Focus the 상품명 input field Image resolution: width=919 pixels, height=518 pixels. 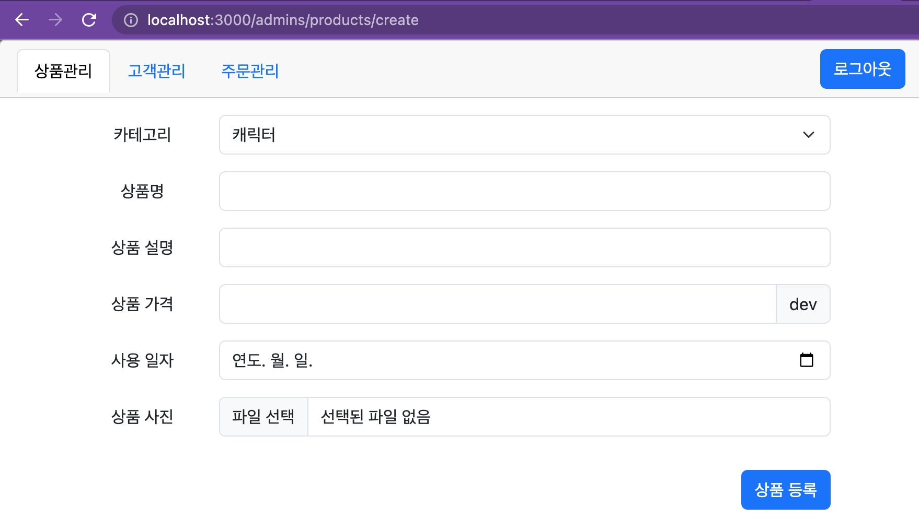[525, 191]
